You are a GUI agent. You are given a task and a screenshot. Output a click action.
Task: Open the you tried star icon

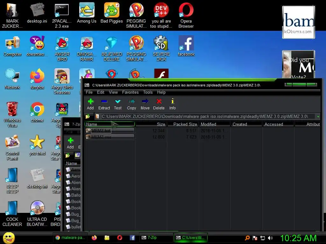[37, 145]
